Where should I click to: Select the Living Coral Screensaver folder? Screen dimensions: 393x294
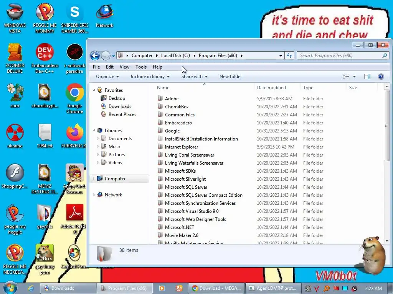pos(190,155)
